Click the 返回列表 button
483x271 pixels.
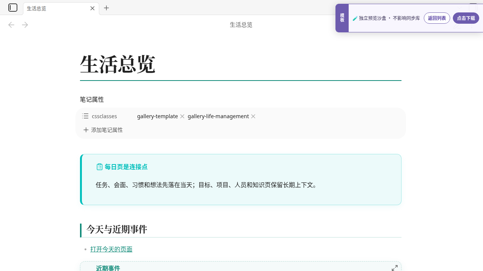click(x=437, y=18)
